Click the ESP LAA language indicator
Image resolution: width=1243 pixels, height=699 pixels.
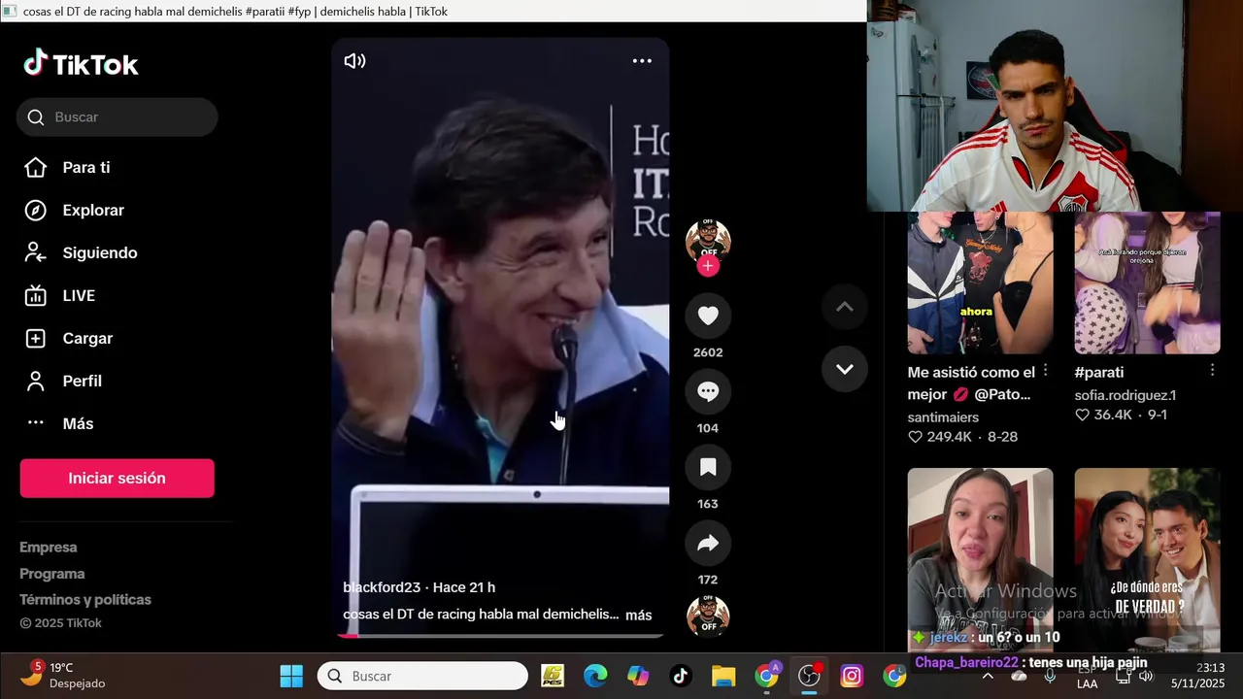[1088, 677]
